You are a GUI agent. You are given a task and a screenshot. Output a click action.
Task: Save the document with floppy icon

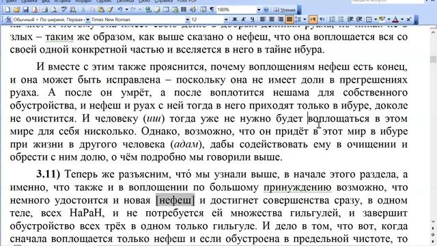[x=26, y=10]
